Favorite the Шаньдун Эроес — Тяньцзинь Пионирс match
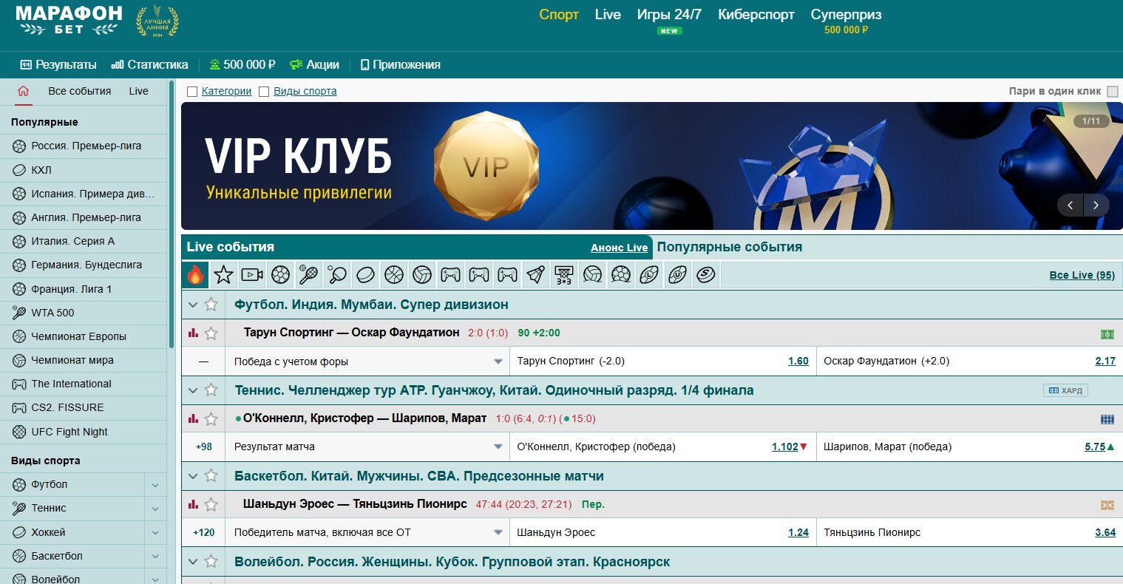 (211, 505)
